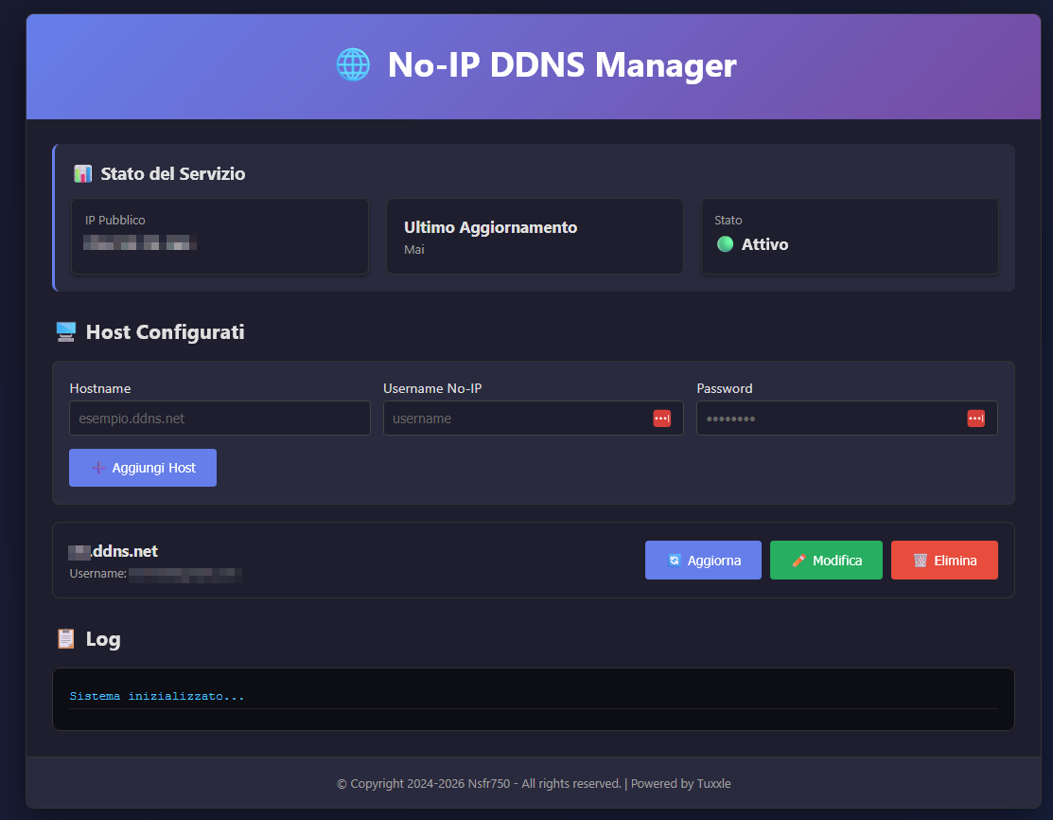Click Elimina to delete the ddns.net host
The width and height of the screenshot is (1053, 820).
coord(944,560)
